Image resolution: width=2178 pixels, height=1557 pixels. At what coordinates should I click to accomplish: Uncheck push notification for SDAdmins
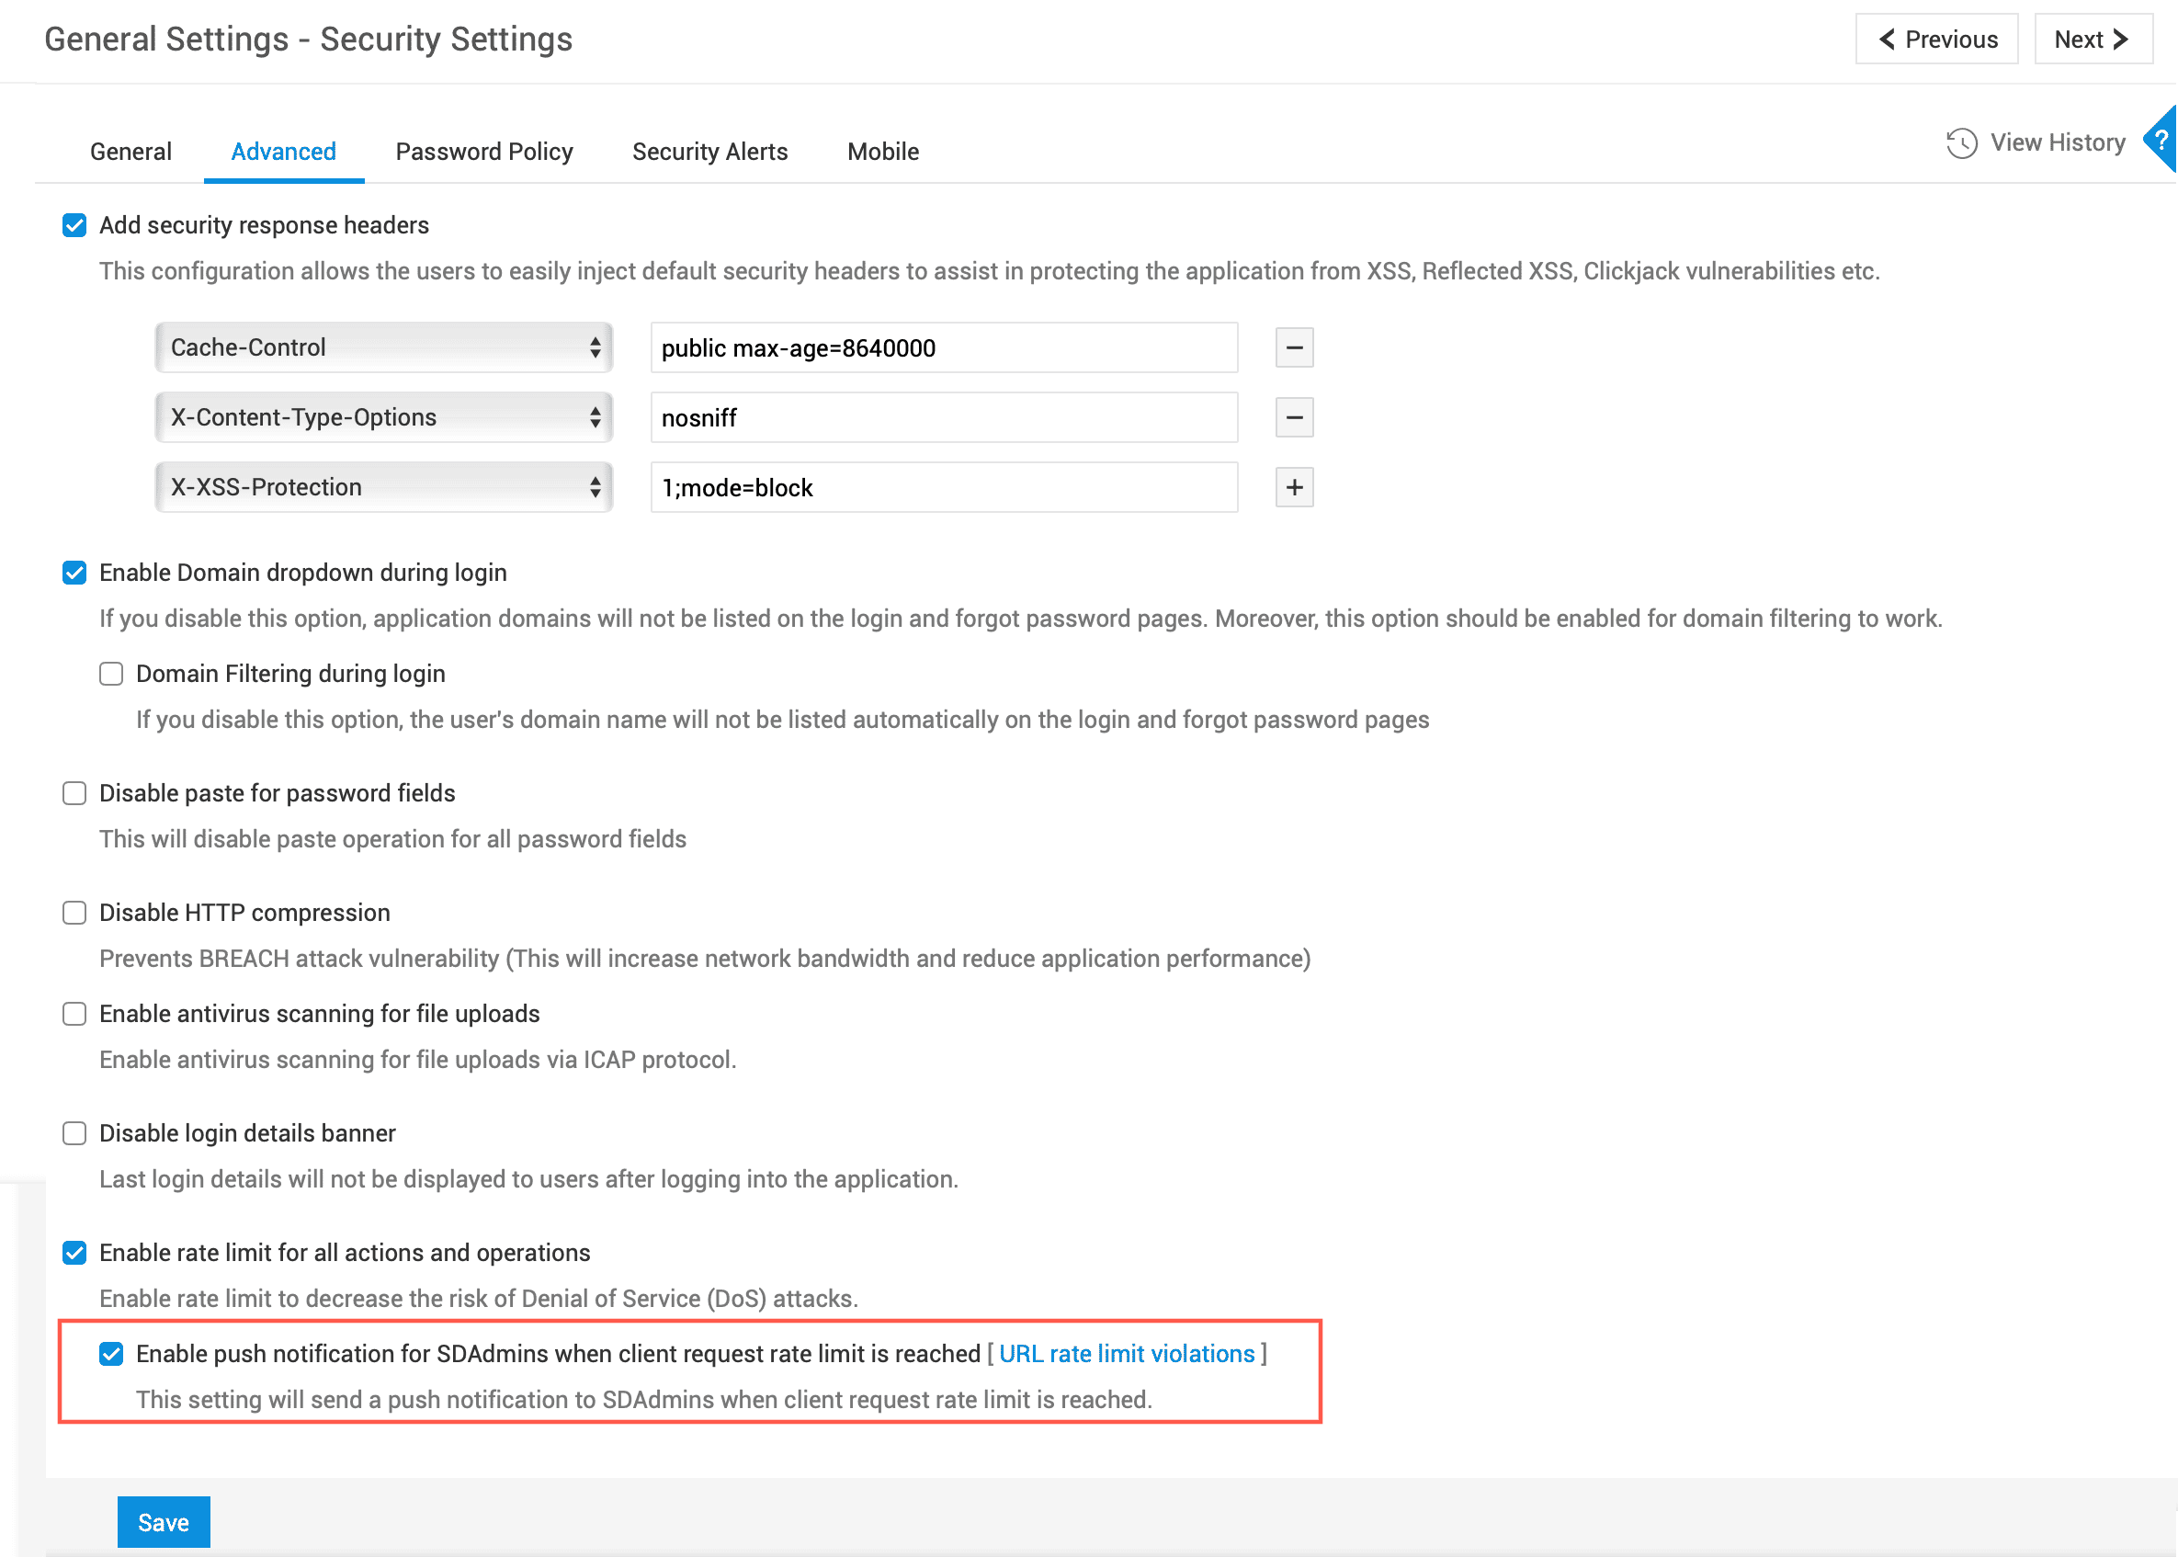tap(111, 1354)
